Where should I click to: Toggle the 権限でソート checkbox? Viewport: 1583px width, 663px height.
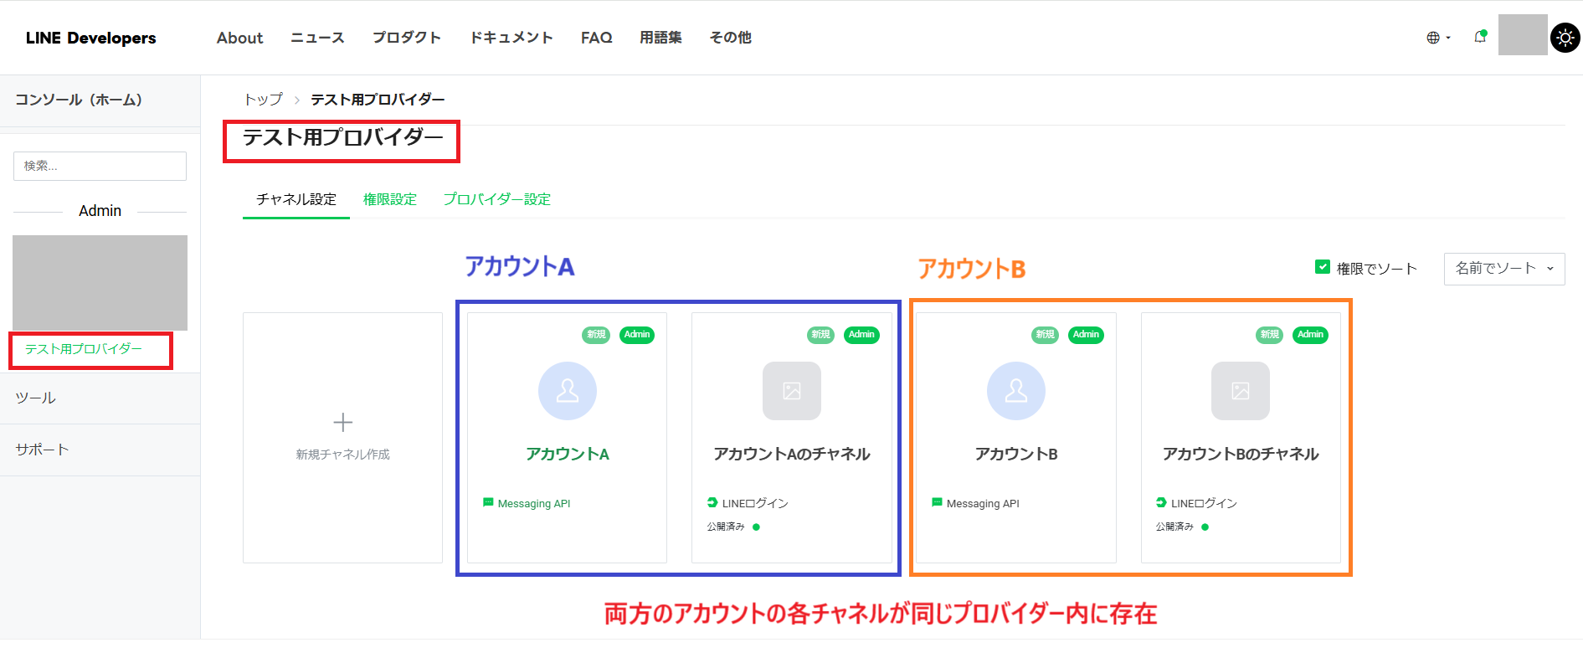(x=1323, y=267)
